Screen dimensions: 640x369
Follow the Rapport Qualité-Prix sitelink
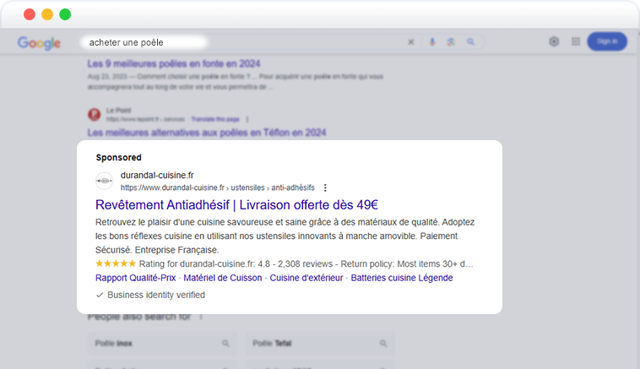tap(135, 278)
